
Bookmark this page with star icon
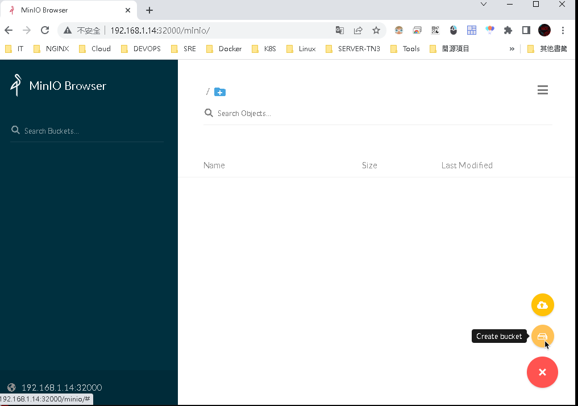click(x=376, y=30)
